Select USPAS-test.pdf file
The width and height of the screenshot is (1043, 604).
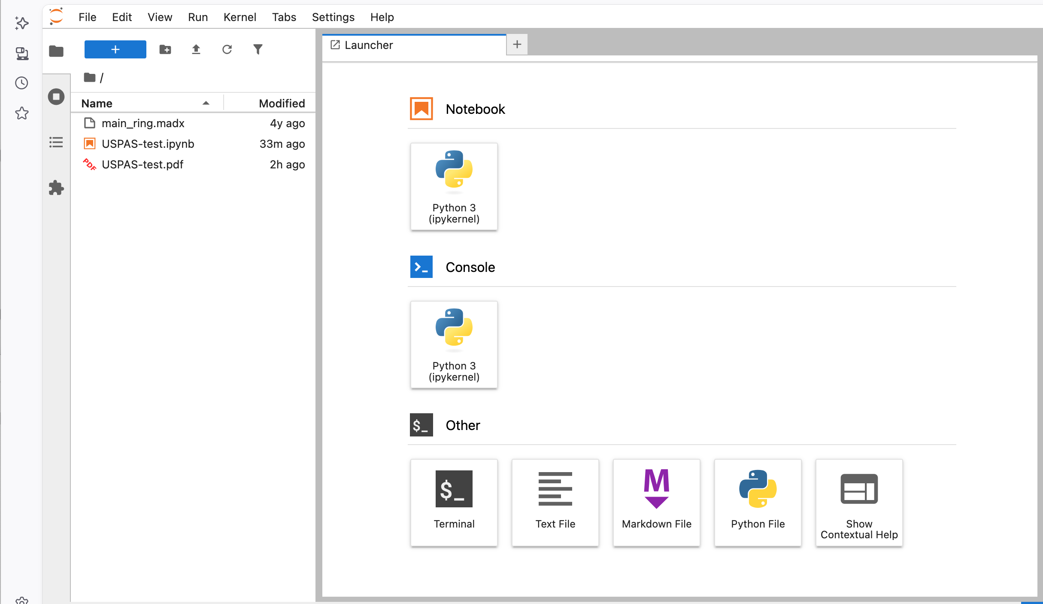coord(193,165)
